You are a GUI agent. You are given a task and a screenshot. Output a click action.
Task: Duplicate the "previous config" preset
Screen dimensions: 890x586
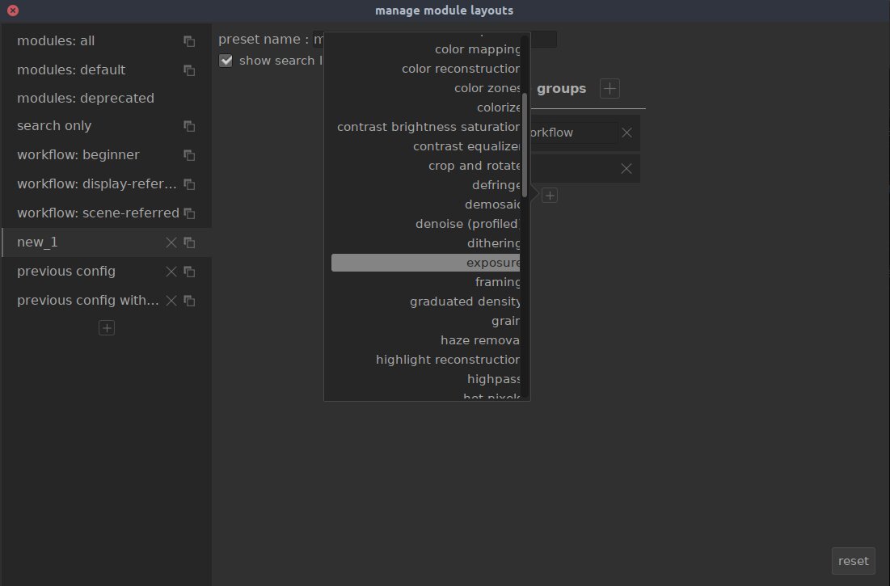point(188,271)
